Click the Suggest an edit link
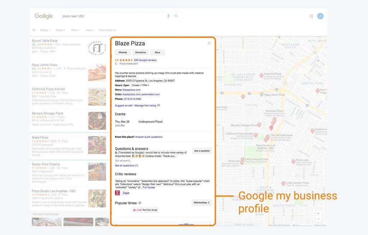This screenshot has height=235, width=368. (x=124, y=105)
